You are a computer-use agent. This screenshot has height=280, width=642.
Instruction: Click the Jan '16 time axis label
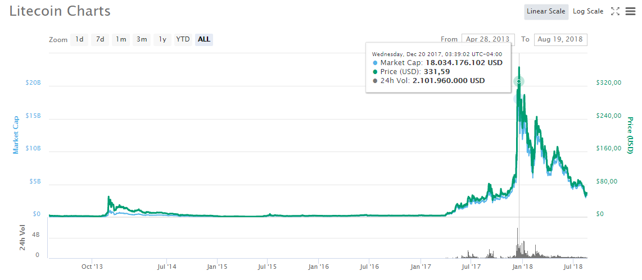coord(319,267)
